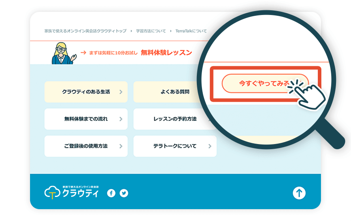
Task: Click the Twitter bird icon in the footer
Action: coord(124,193)
